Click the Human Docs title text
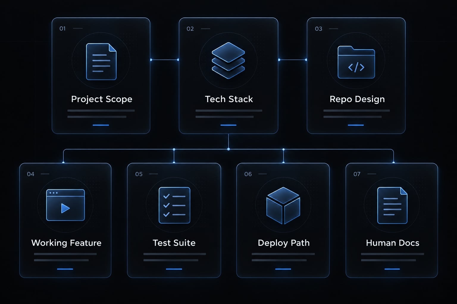The image size is (457, 304). pos(392,243)
